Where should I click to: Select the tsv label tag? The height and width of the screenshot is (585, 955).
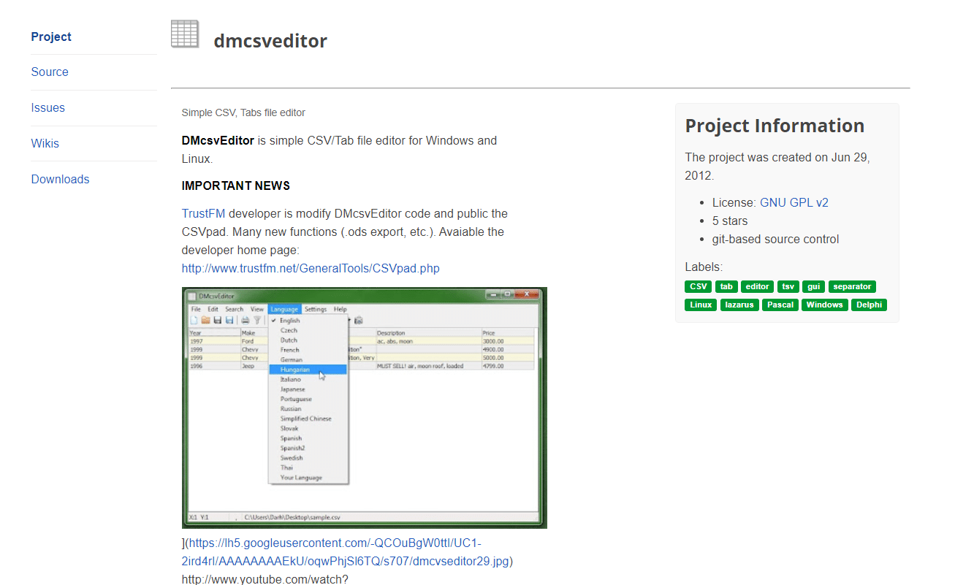tap(788, 286)
